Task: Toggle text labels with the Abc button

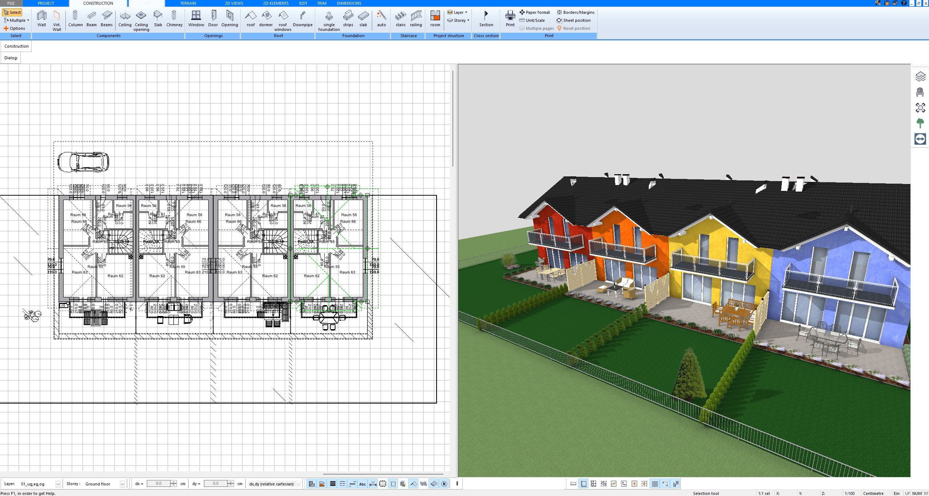Action: (x=362, y=484)
